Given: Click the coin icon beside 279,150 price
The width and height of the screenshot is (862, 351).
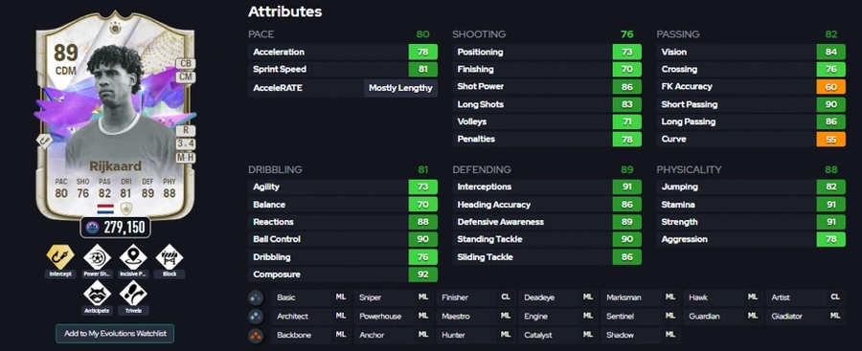Looking at the screenshot, I should point(93,228).
